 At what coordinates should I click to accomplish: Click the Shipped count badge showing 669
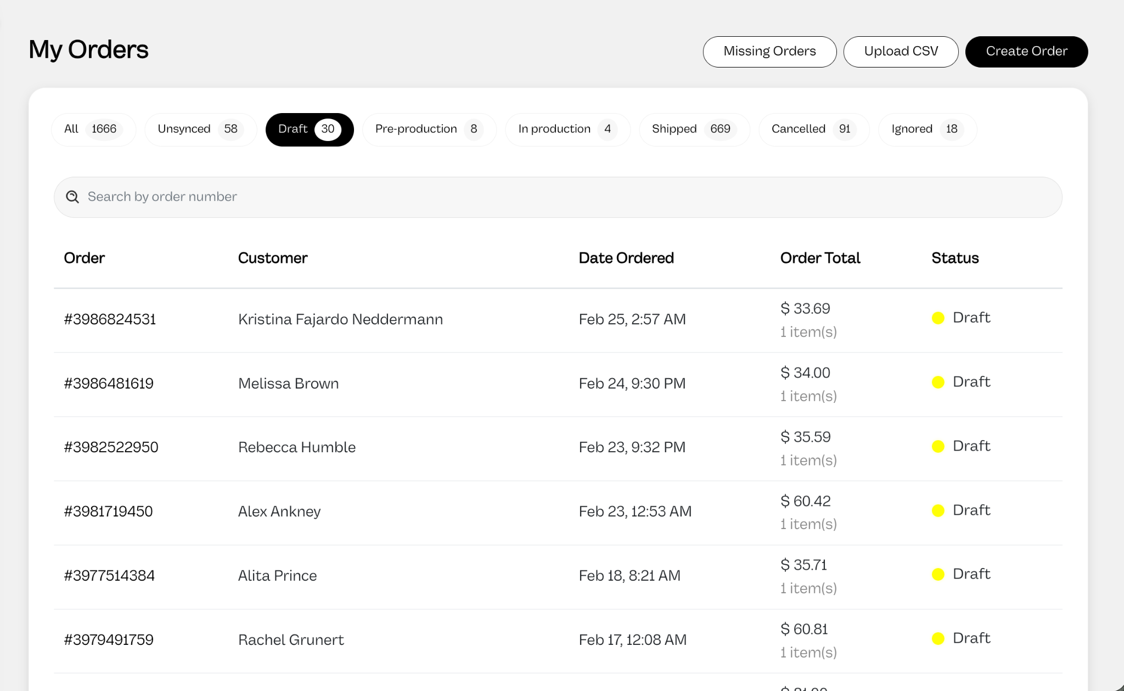(x=720, y=130)
